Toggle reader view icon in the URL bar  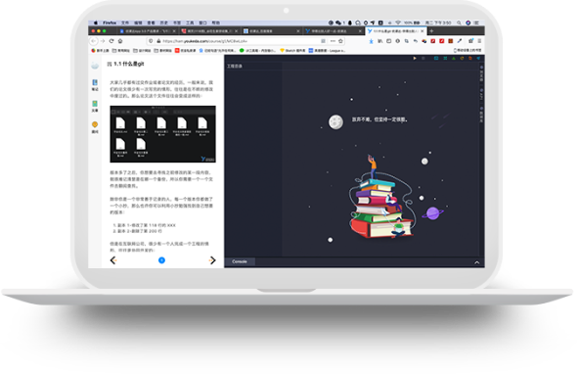pyautogui.click(x=323, y=41)
